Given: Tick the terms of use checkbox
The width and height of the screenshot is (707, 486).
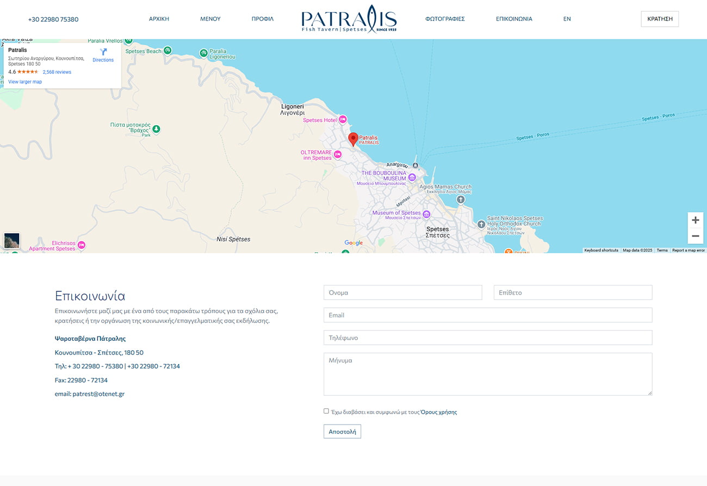Looking at the screenshot, I should coord(326,411).
